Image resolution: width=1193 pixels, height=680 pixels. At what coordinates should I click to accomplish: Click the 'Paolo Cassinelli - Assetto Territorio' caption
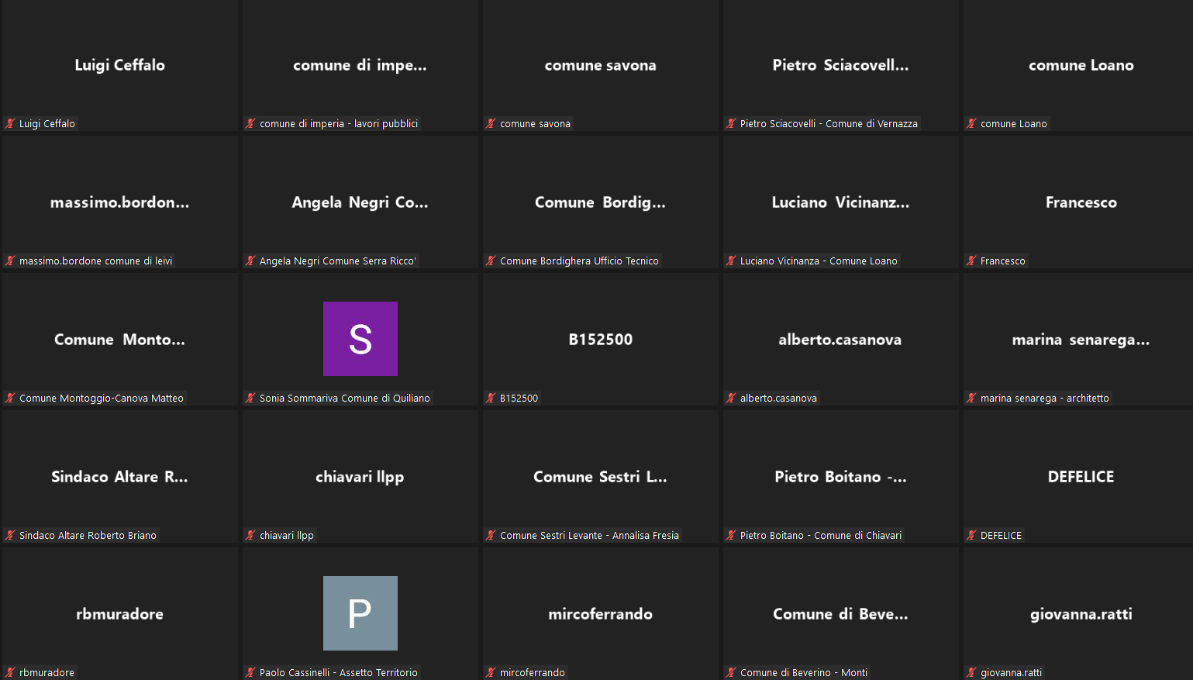[x=339, y=672]
